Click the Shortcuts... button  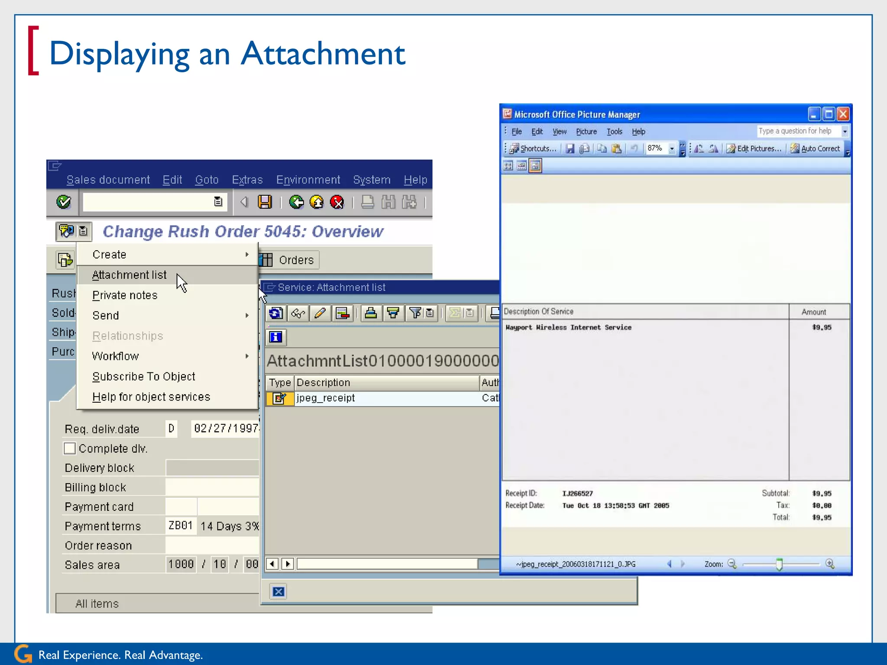[x=533, y=148]
